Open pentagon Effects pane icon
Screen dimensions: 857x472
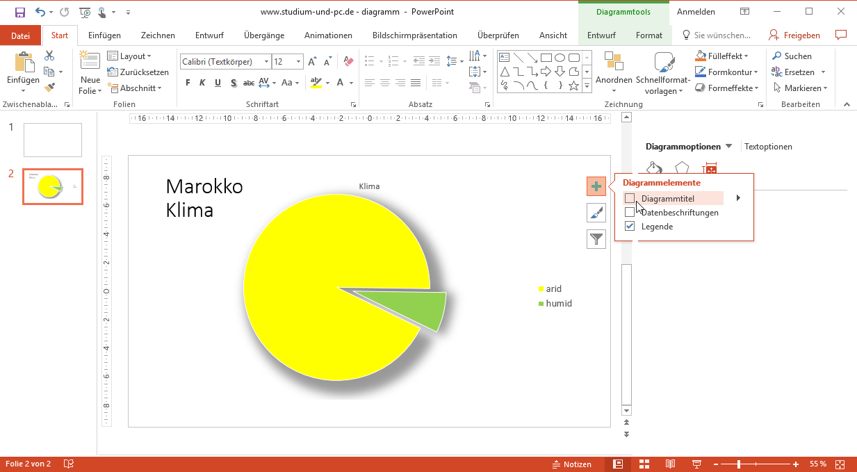coord(682,168)
